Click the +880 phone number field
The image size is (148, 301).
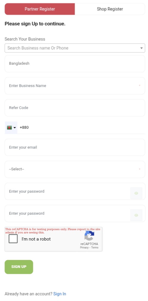(x=81, y=127)
